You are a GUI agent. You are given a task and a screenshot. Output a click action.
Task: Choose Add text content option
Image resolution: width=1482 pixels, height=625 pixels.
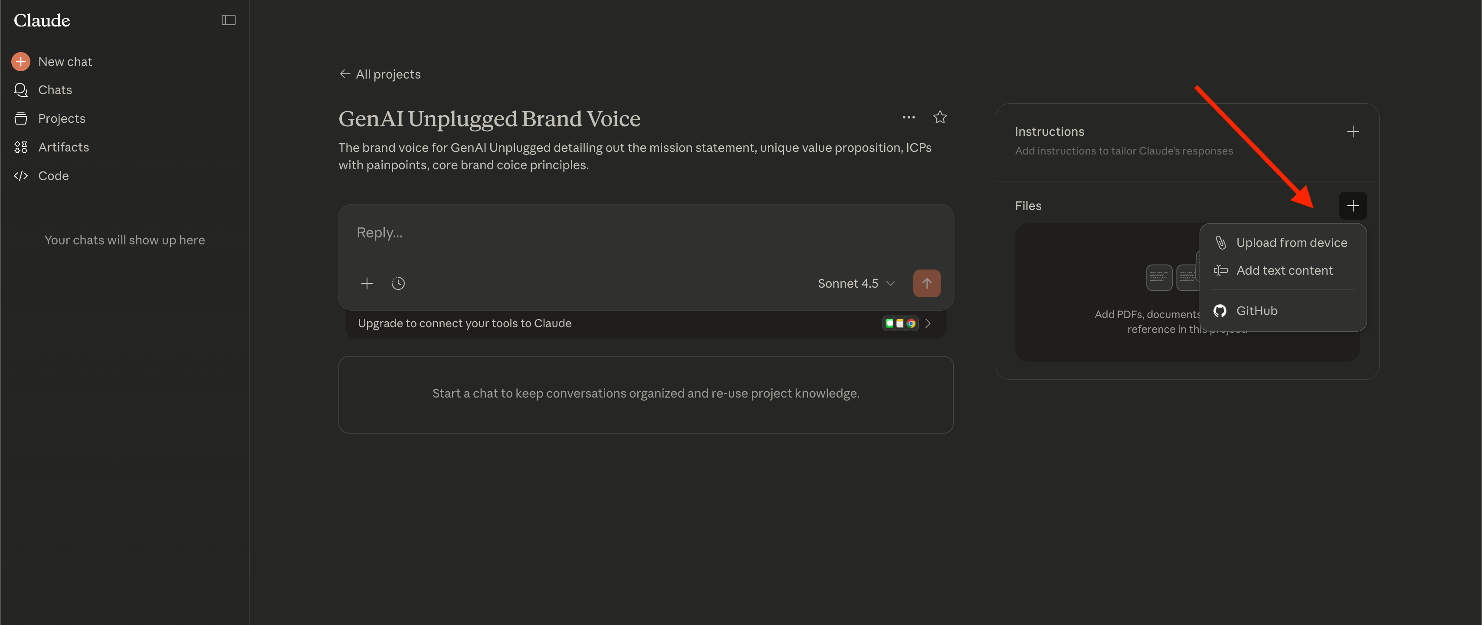(1283, 270)
